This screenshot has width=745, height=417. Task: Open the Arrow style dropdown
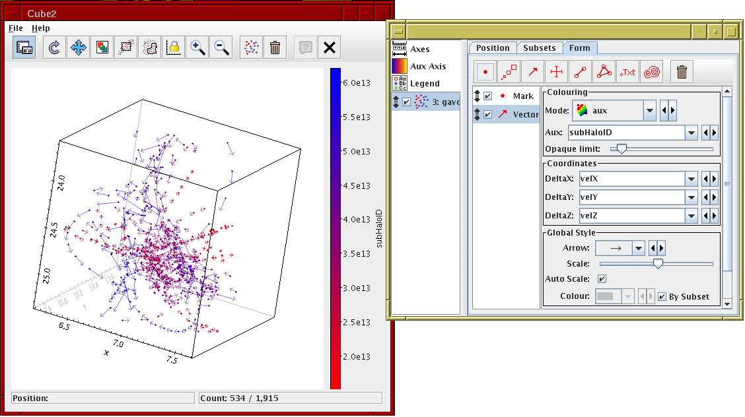[x=638, y=248]
